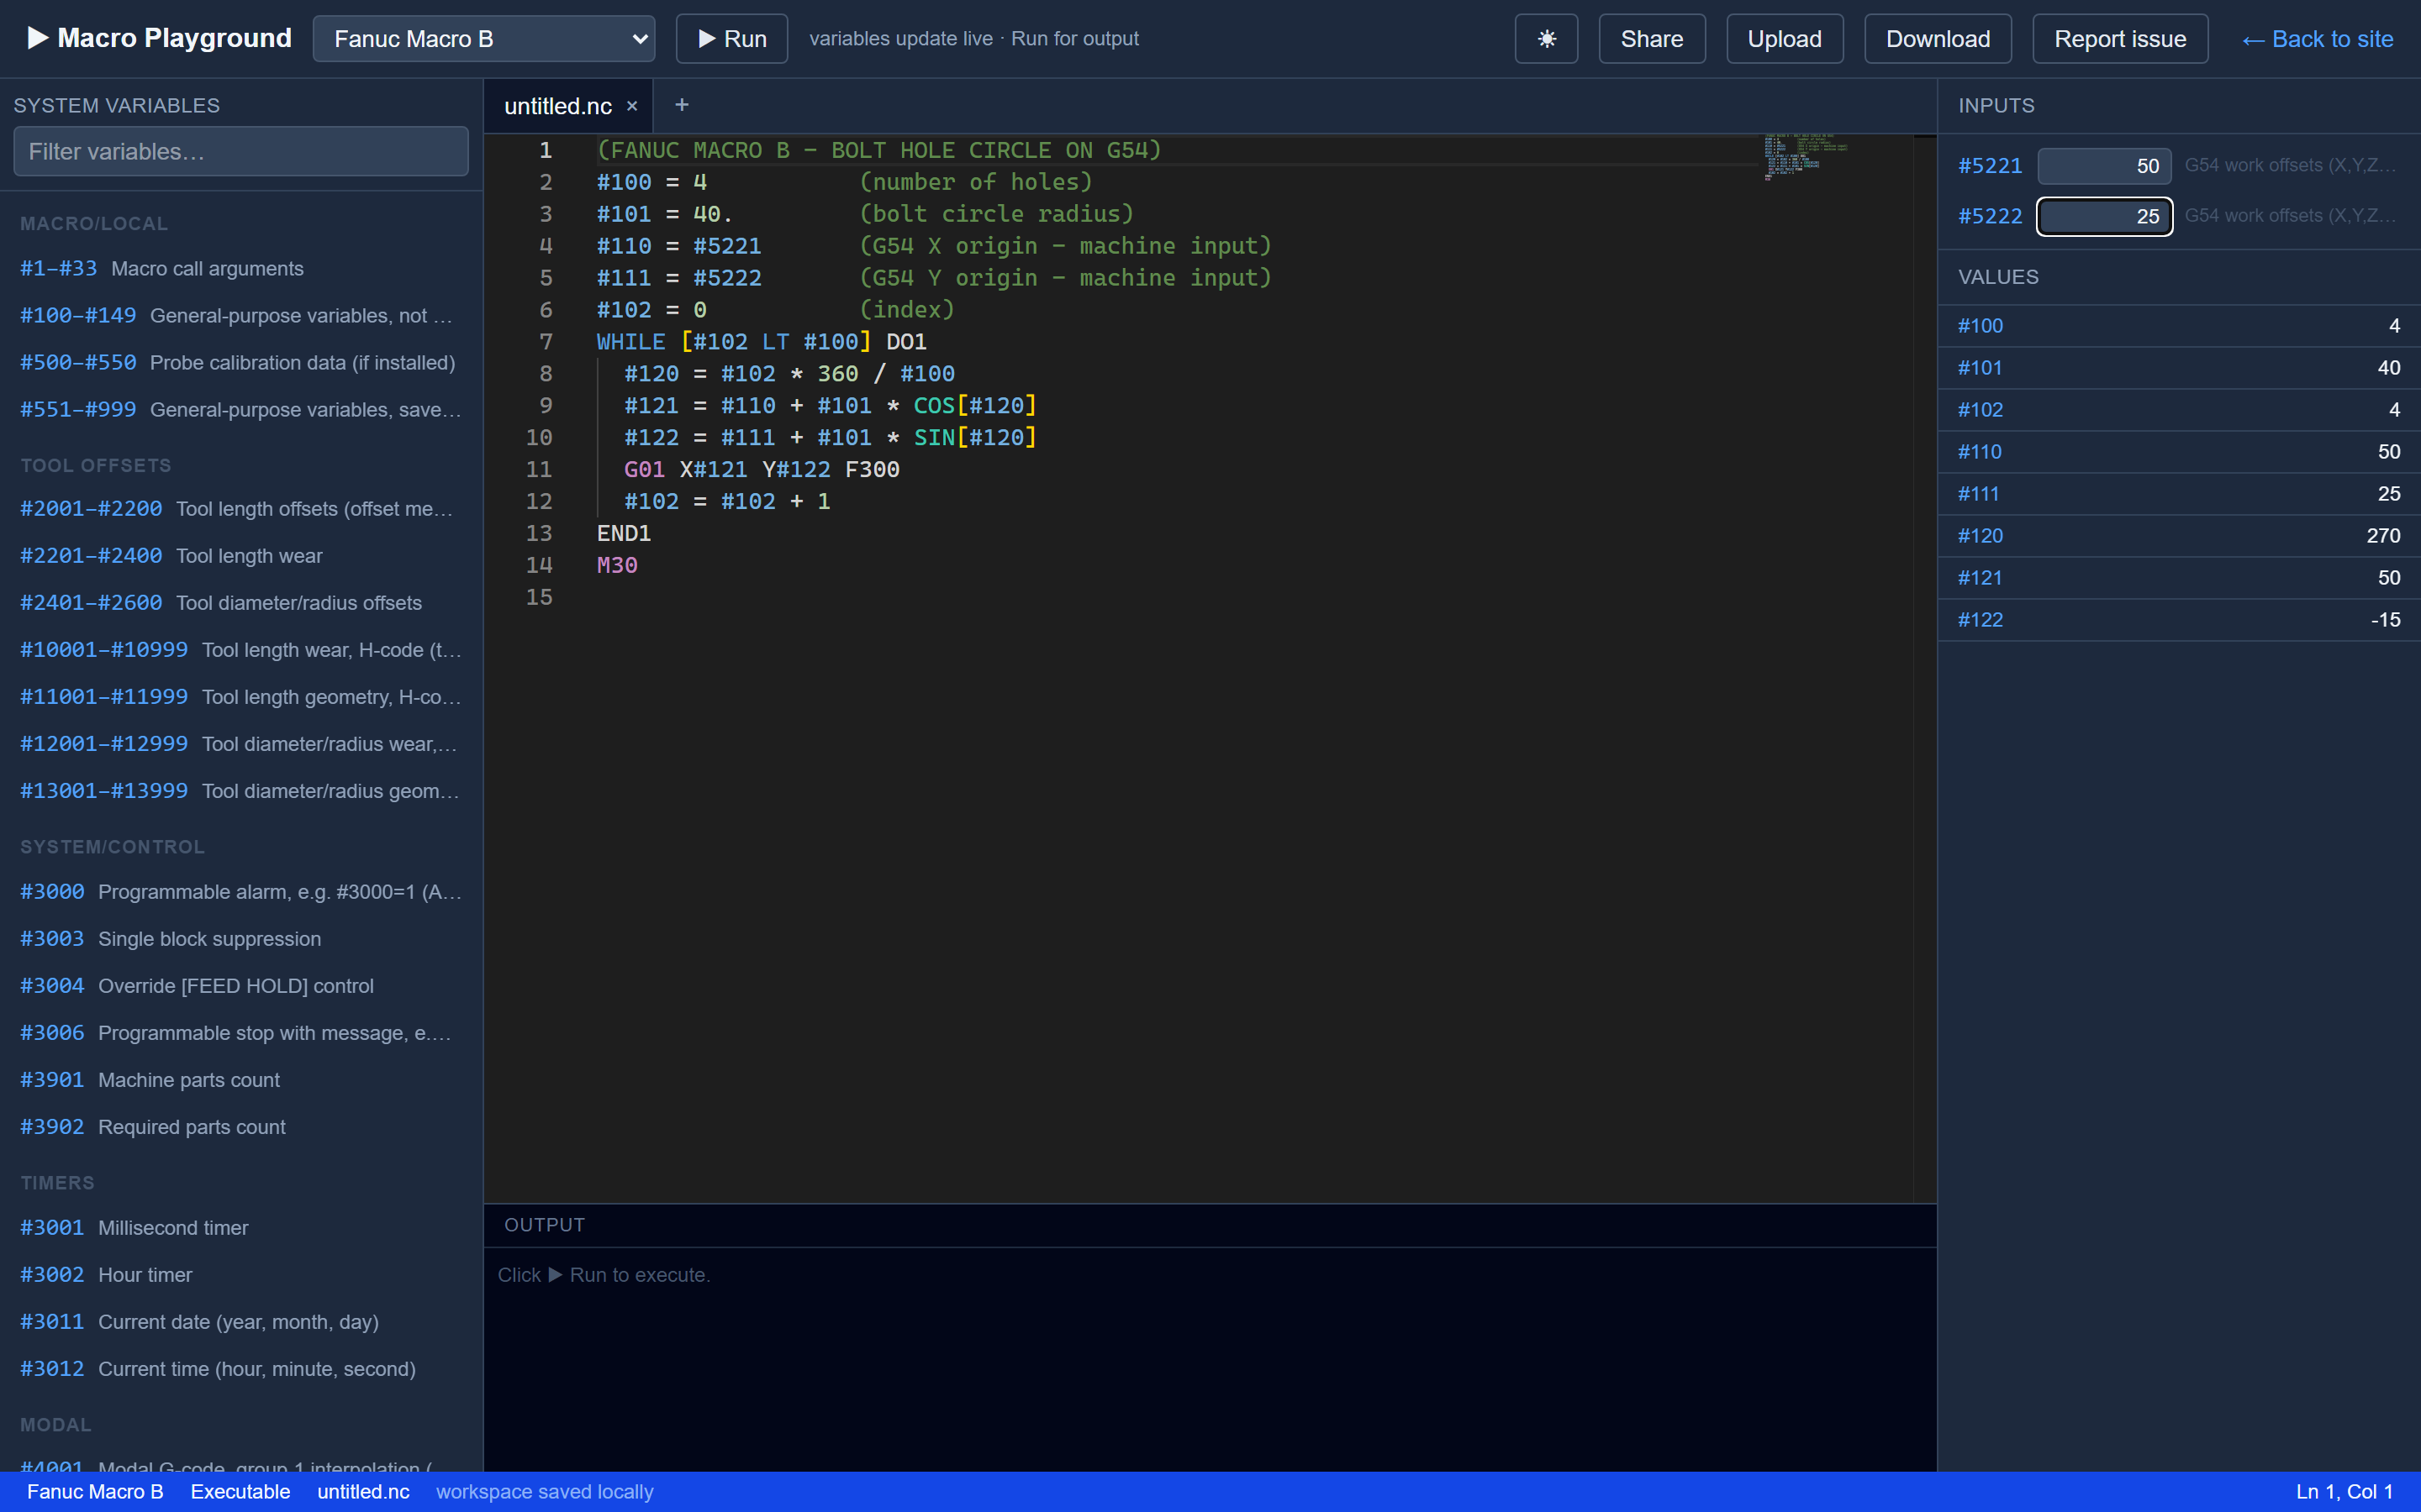2421x1512 pixels.
Task: Click the #5222 label in Inputs panel
Action: point(1990,216)
